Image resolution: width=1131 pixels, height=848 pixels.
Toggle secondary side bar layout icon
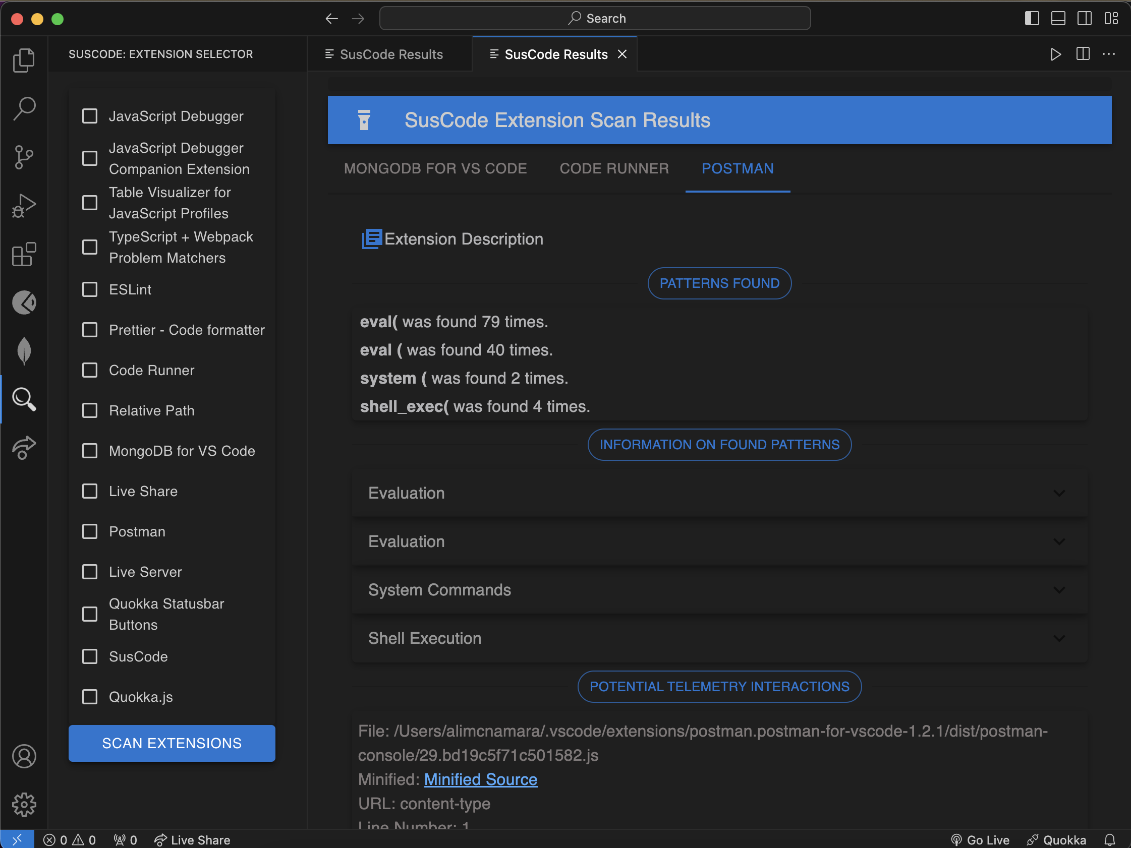(1084, 18)
